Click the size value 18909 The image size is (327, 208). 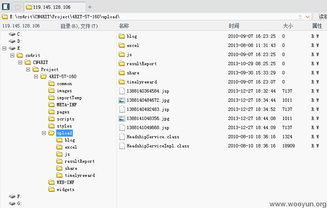coord(288,146)
